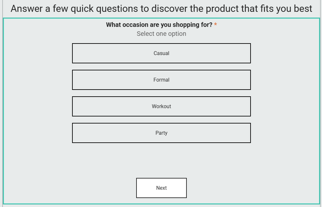Select the Party occasion option
Viewport: 322px width, 207px height.
[161, 133]
